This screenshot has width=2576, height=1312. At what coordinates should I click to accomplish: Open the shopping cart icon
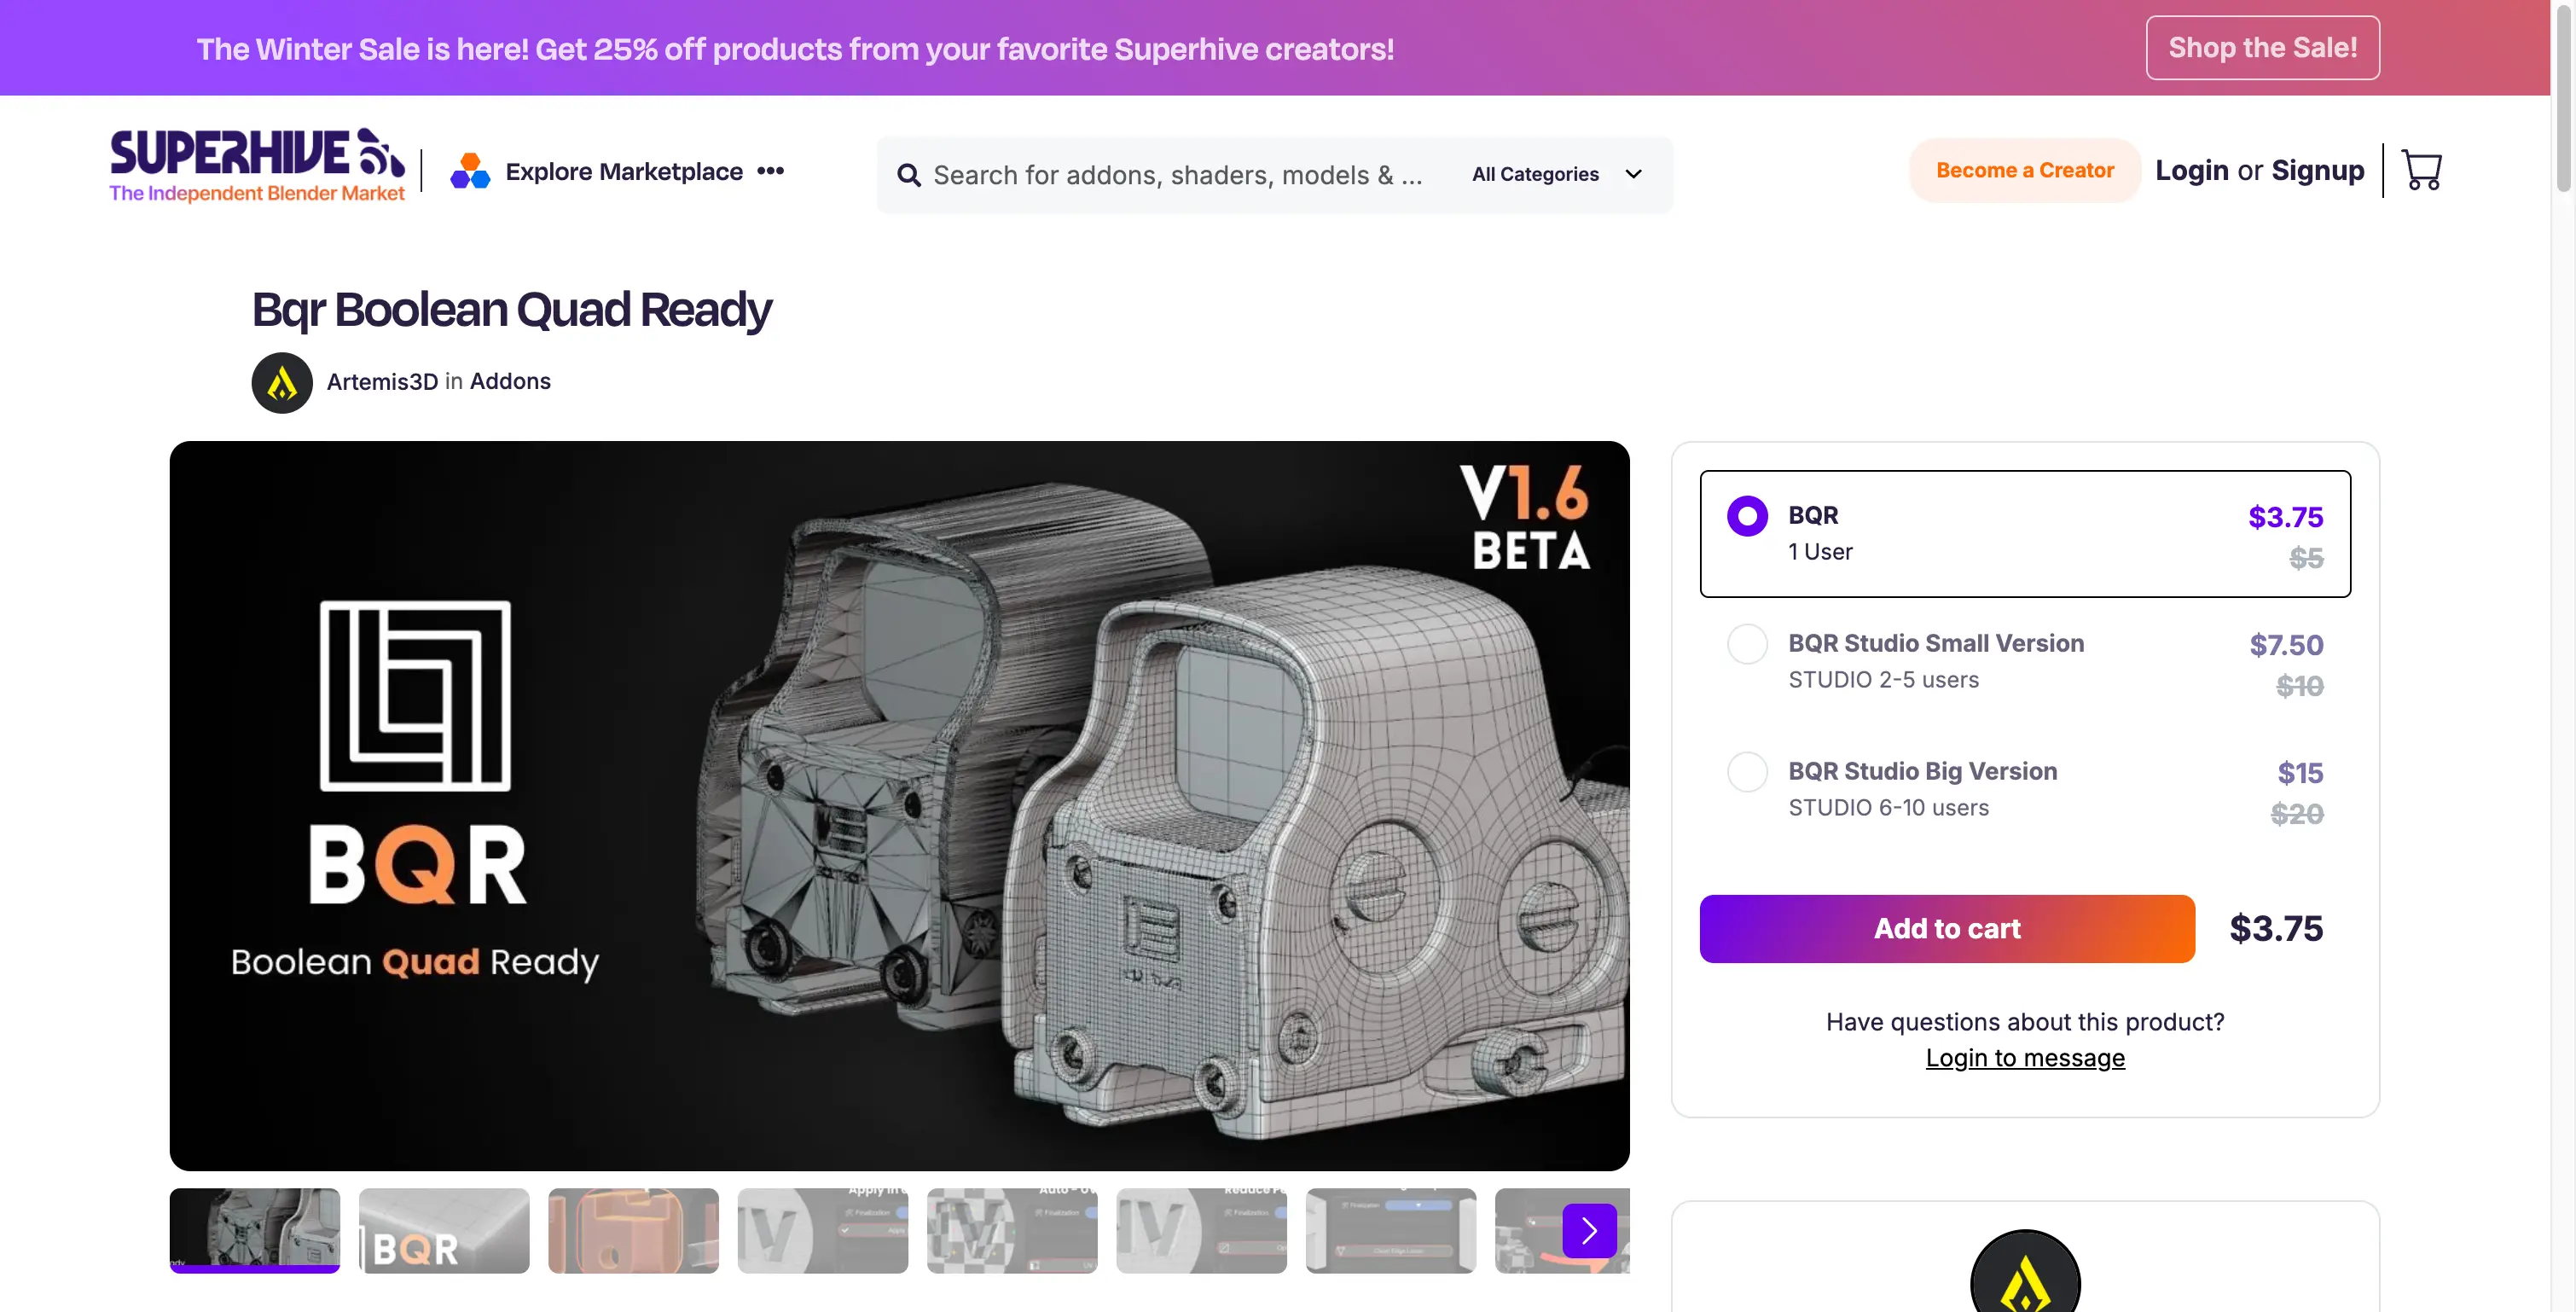pos(2421,171)
